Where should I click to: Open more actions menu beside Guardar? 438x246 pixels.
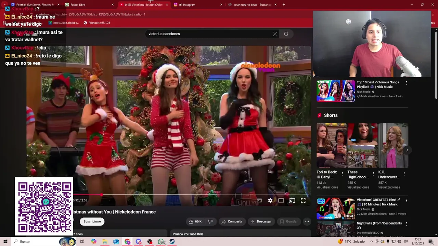click(x=307, y=221)
